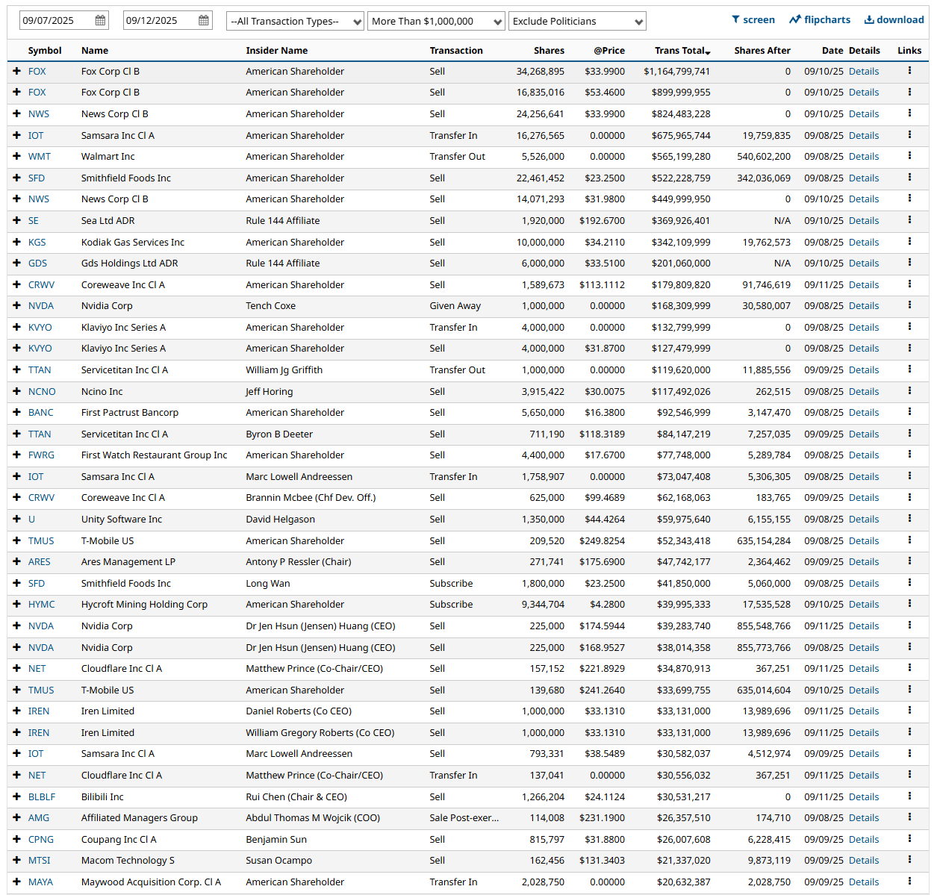The image size is (934, 895).
Task: Click the screen filter link
Action: tap(753, 19)
